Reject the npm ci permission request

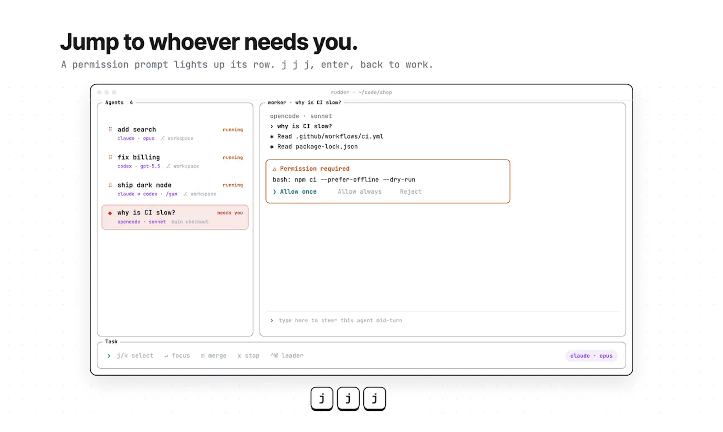(x=411, y=192)
